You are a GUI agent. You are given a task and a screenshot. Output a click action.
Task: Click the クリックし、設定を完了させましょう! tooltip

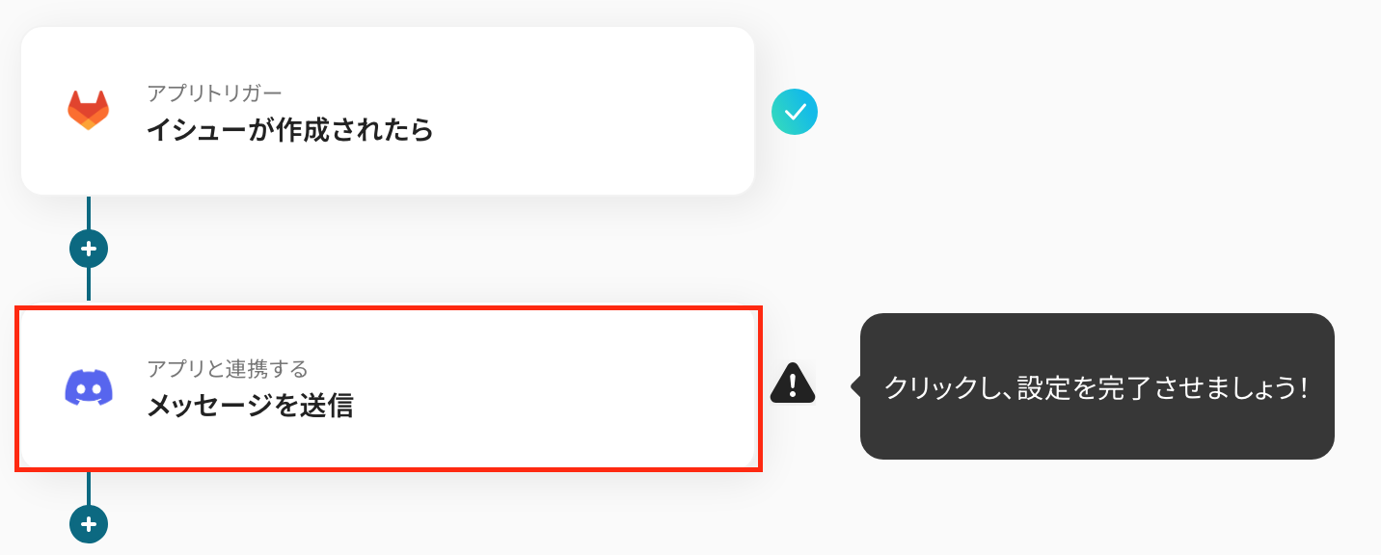(1097, 387)
